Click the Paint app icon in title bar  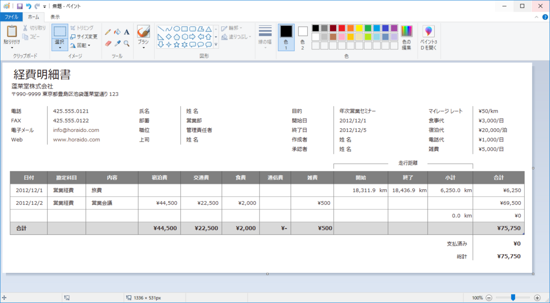(6, 6)
